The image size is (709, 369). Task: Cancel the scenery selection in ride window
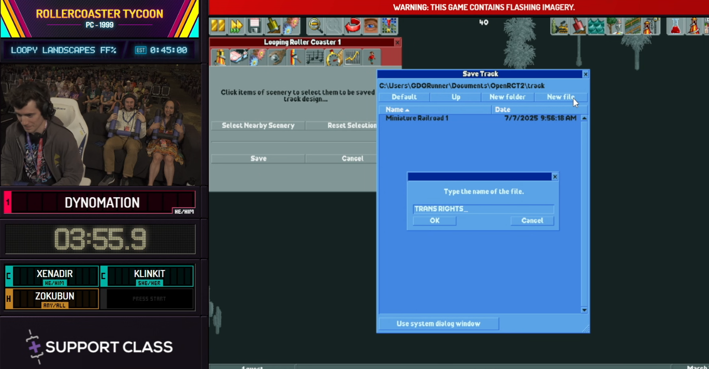(341, 159)
